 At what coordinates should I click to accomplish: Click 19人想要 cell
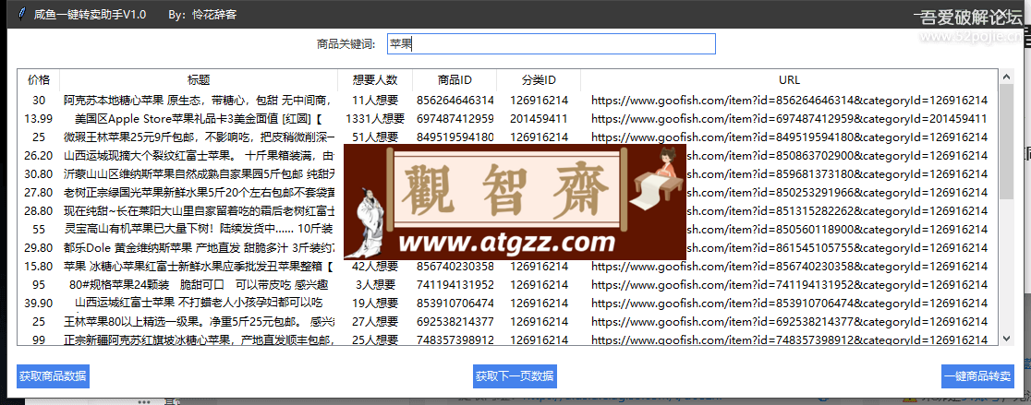(375, 303)
